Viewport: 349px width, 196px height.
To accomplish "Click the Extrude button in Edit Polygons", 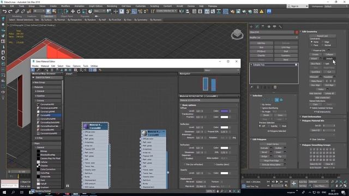I will (x=264, y=148).
